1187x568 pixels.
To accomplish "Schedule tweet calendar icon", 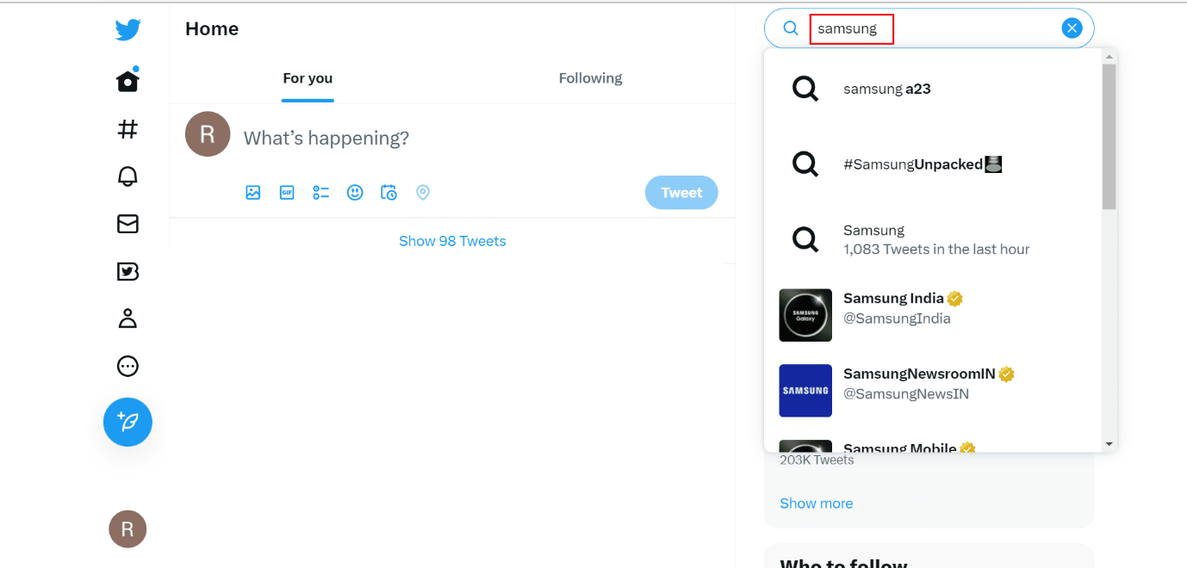I will [x=389, y=193].
